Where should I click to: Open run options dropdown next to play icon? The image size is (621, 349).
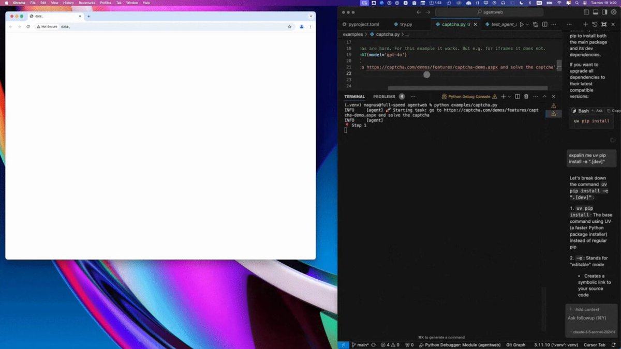(527, 24)
